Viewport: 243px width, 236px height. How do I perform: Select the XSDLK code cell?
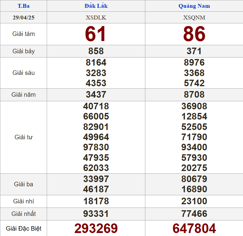(x=96, y=17)
